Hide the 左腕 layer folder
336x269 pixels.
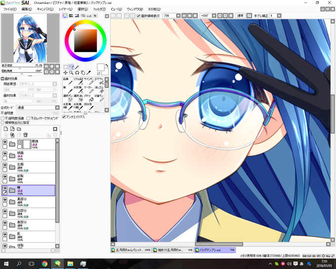(5, 165)
